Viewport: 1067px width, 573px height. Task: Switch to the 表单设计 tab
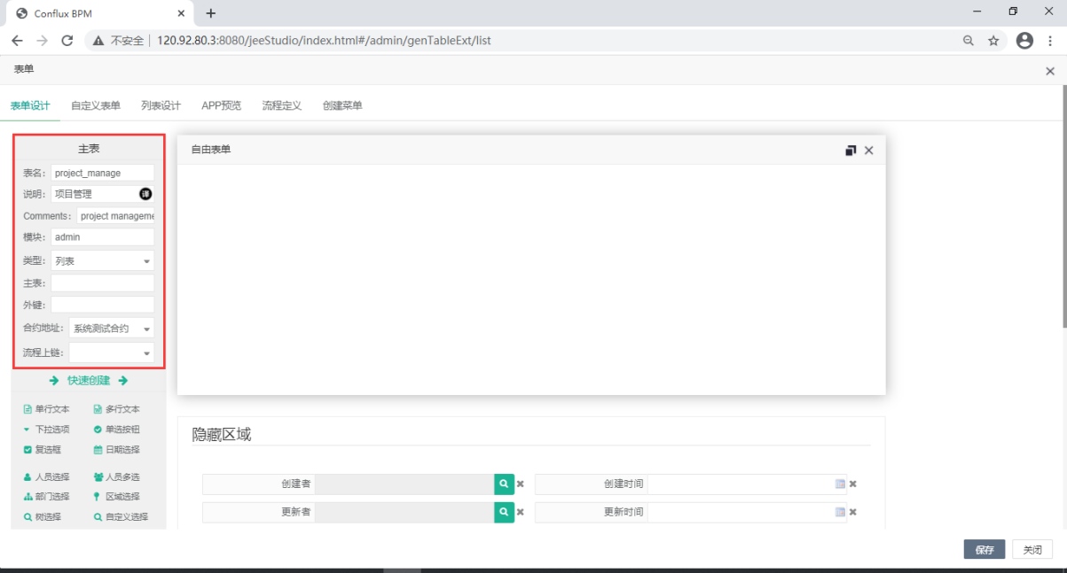[30, 105]
